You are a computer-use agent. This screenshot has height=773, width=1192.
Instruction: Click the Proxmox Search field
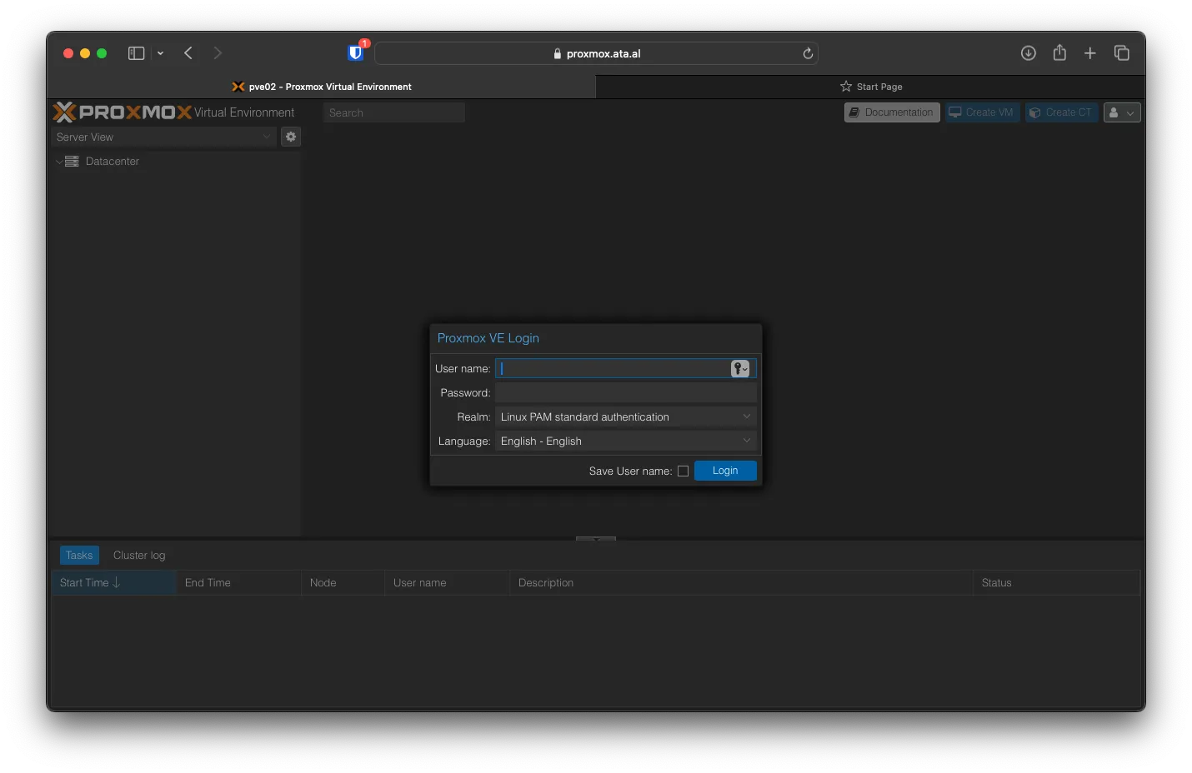point(393,112)
